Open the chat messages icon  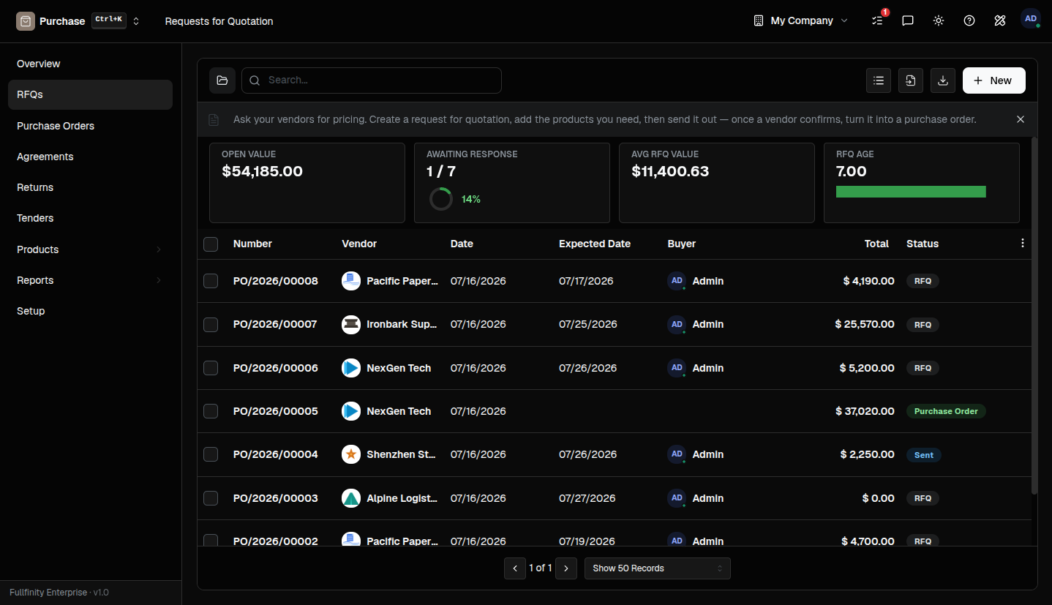908,20
